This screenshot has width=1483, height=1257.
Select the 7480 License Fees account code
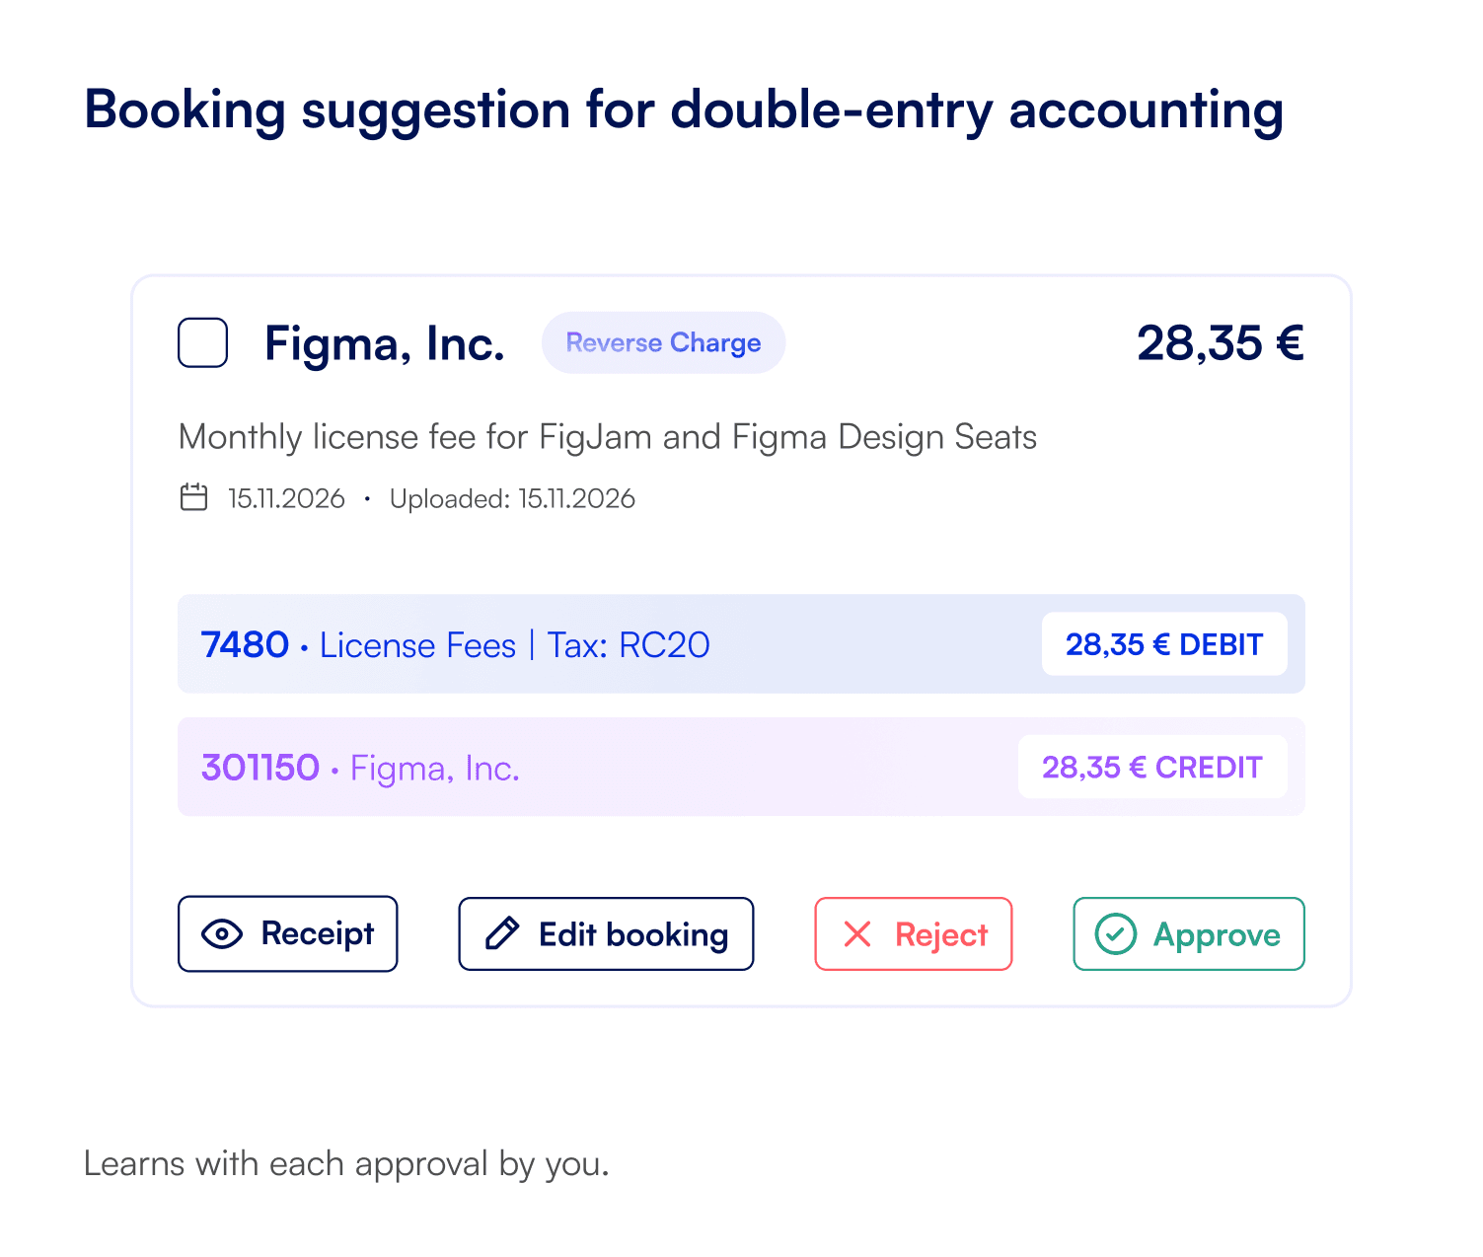(245, 644)
